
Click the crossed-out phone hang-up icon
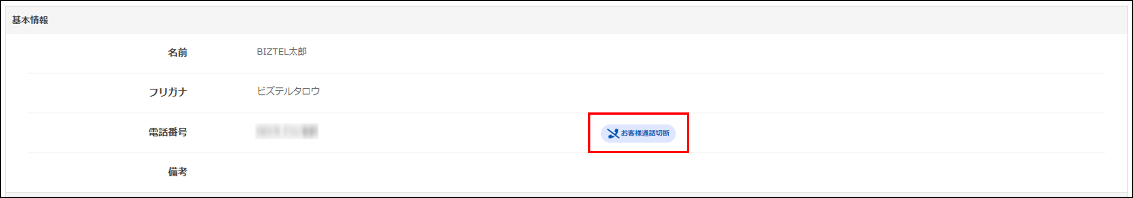(613, 134)
